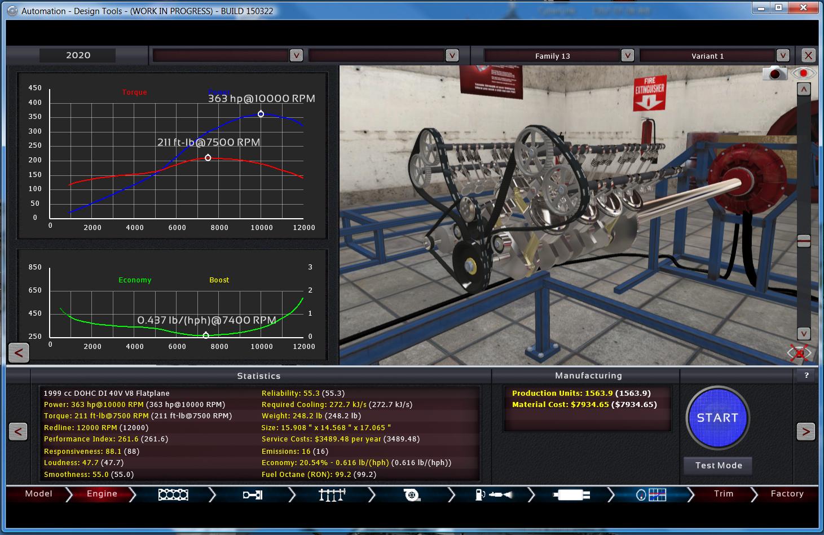The width and height of the screenshot is (824, 535).
Task: Click the Service Costs: $3489.48 stat
Action: pyautogui.click(x=341, y=439)
